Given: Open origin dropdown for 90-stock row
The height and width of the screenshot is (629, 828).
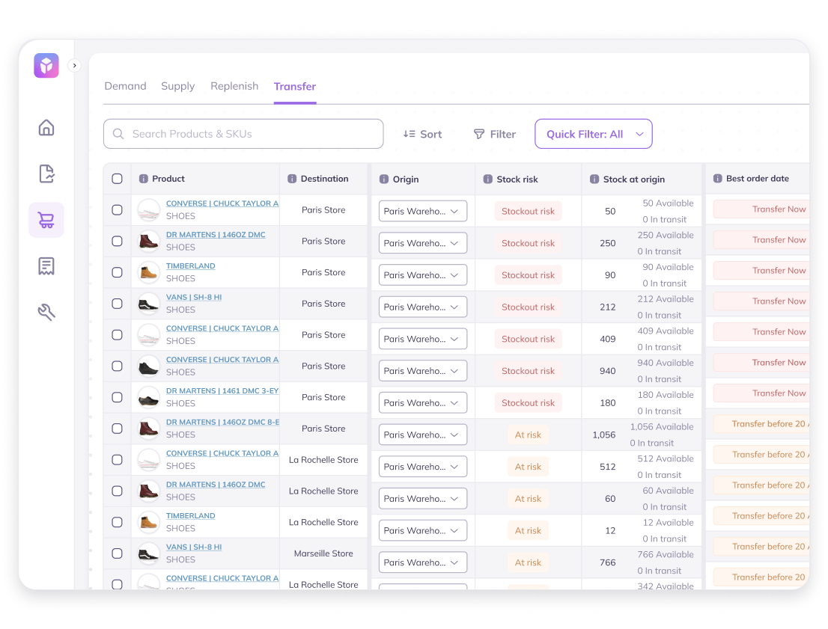Looking at the screenshot, I should 423,275.
